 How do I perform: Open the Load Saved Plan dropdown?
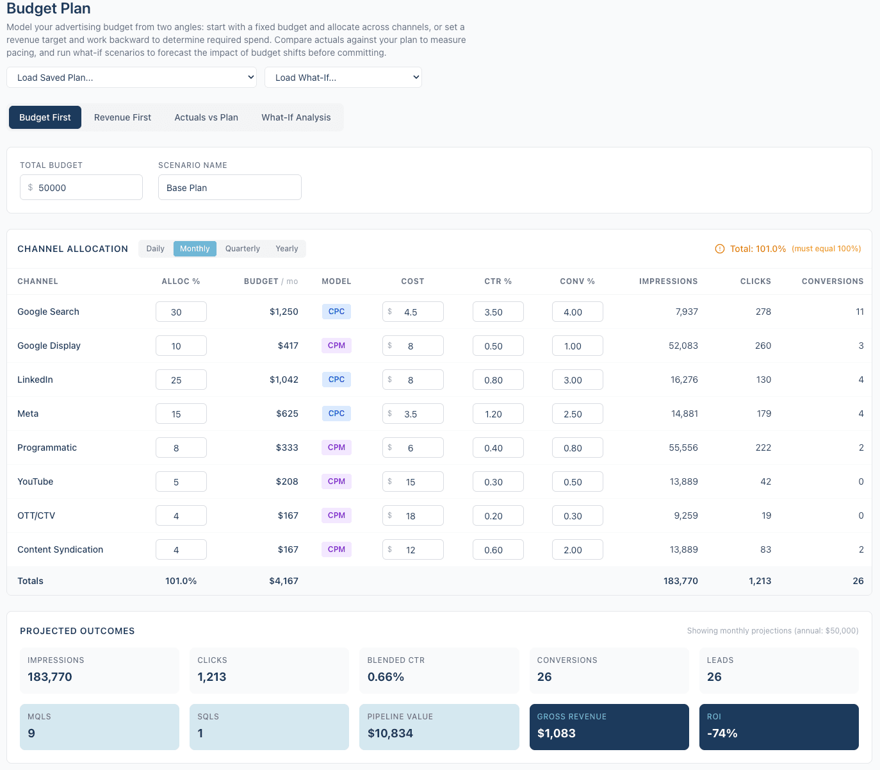coord(131,78)
